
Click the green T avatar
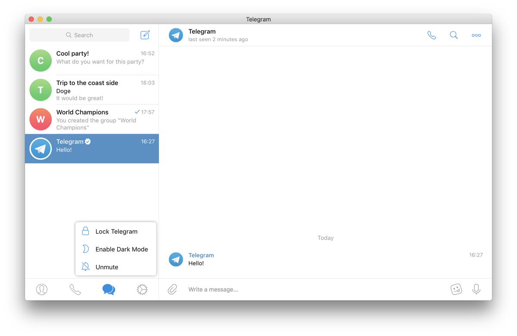(x=40, y=90)
